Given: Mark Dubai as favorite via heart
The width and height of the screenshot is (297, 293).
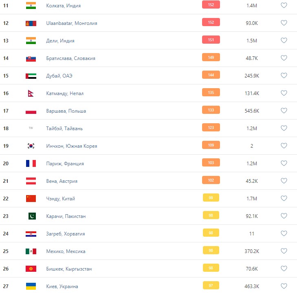Looking at the screenshot, I should [284, 76].
